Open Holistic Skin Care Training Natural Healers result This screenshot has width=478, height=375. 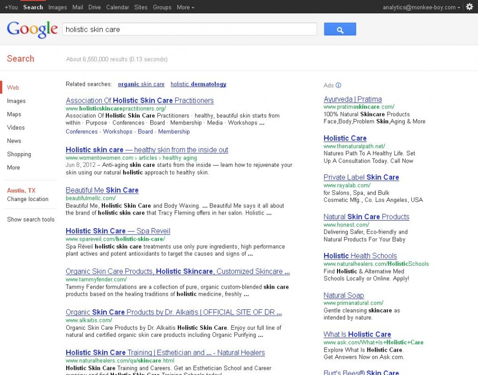click(x=165, y=353)
